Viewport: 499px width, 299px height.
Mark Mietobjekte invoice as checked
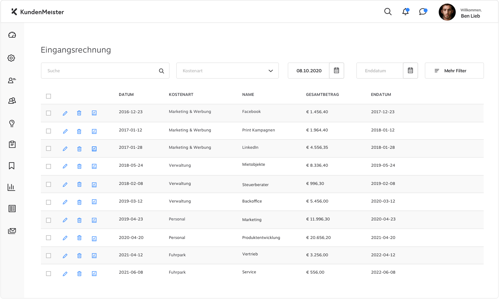[94, 166]
